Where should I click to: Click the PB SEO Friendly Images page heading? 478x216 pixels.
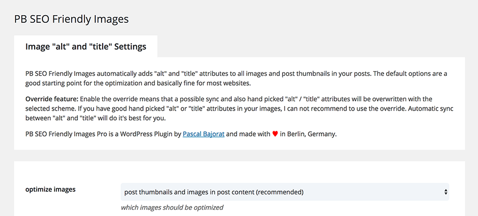pyautogui.click(x=72, y=19)
